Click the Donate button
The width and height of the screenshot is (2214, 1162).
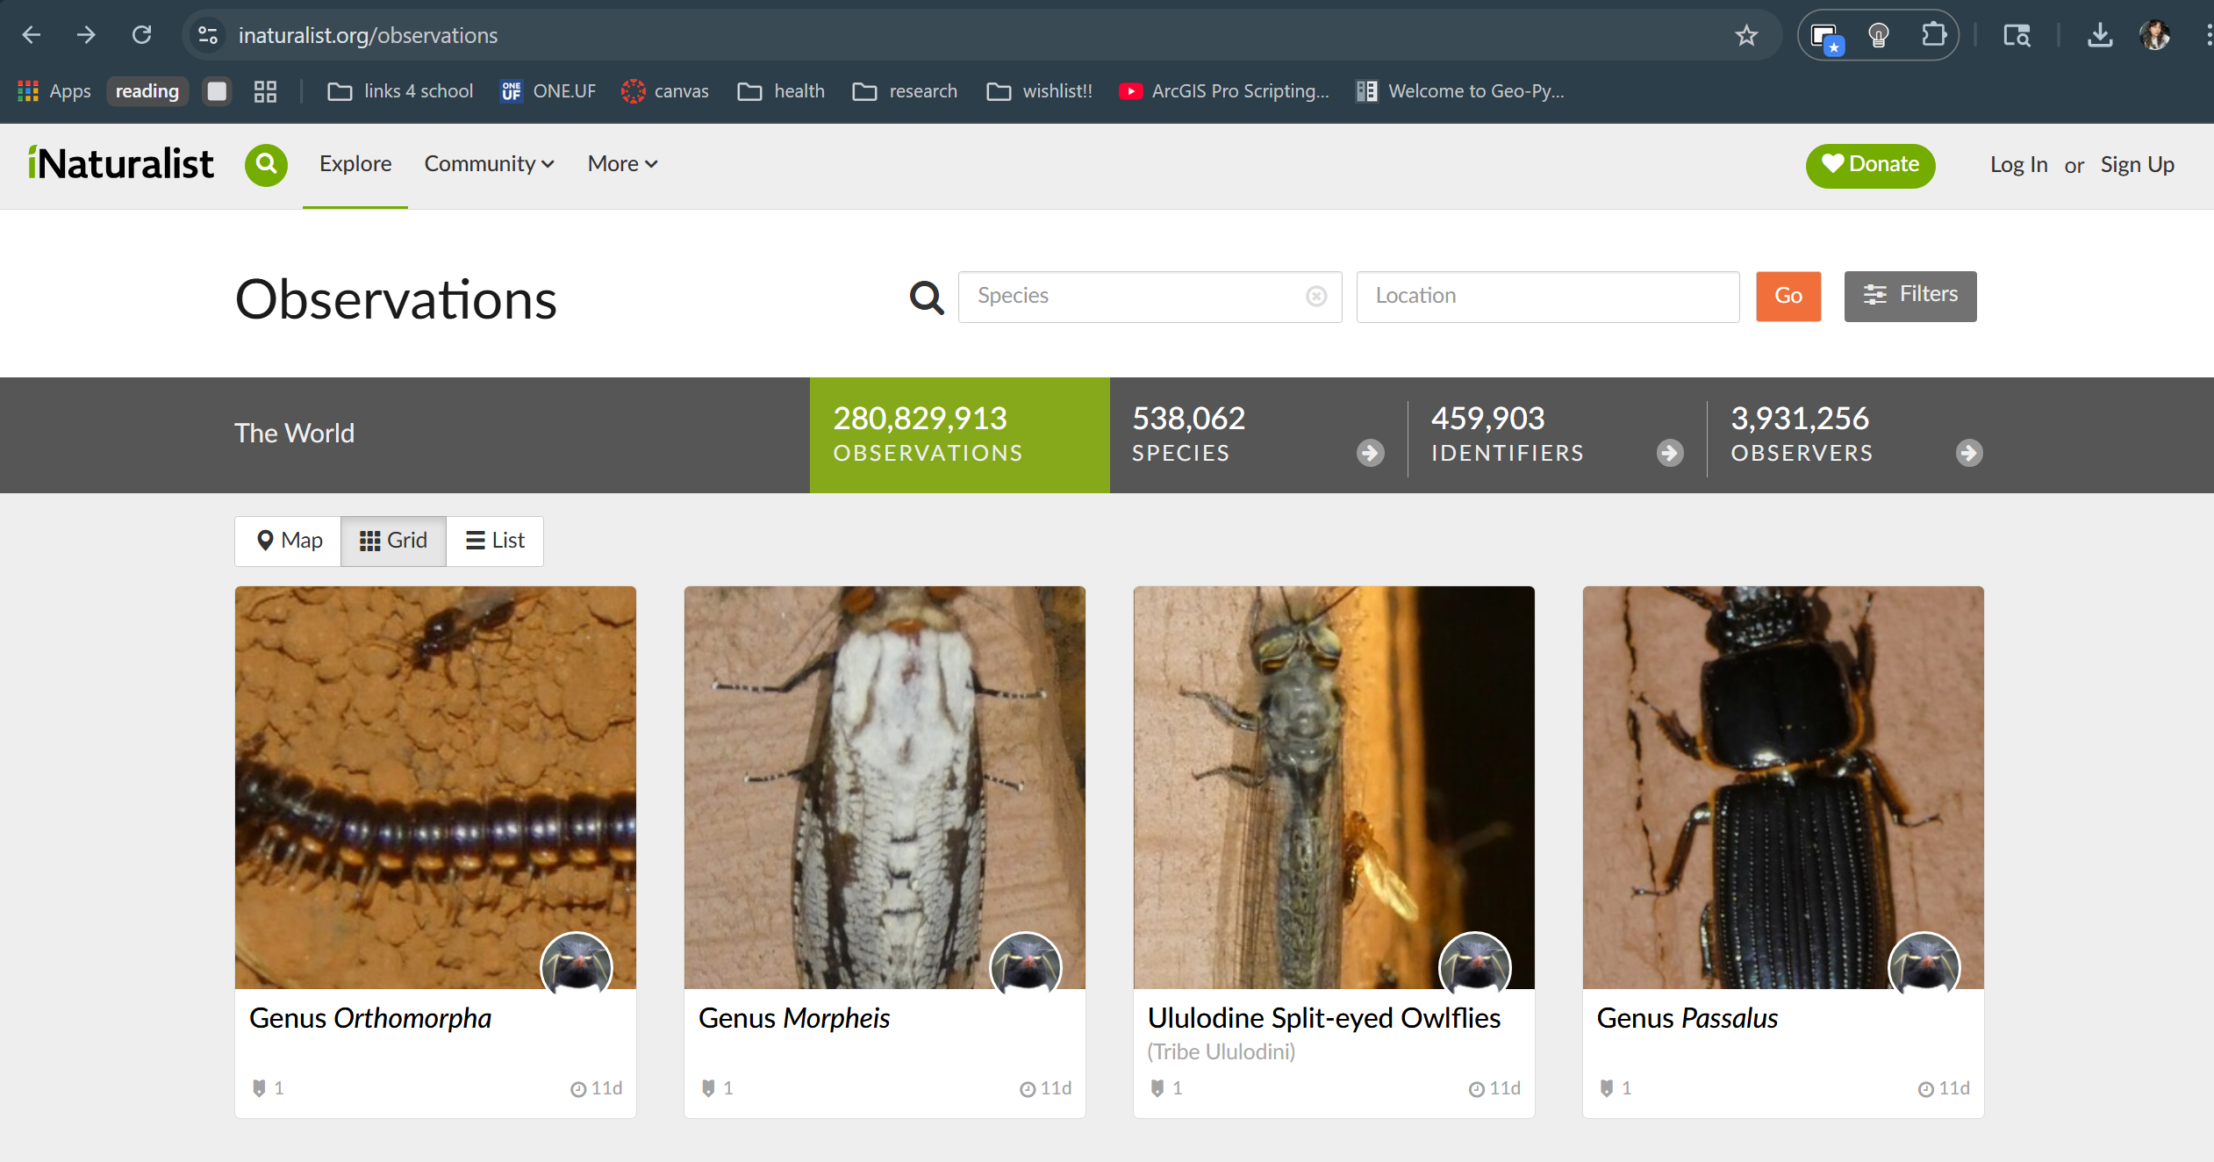pos(1870,165)
